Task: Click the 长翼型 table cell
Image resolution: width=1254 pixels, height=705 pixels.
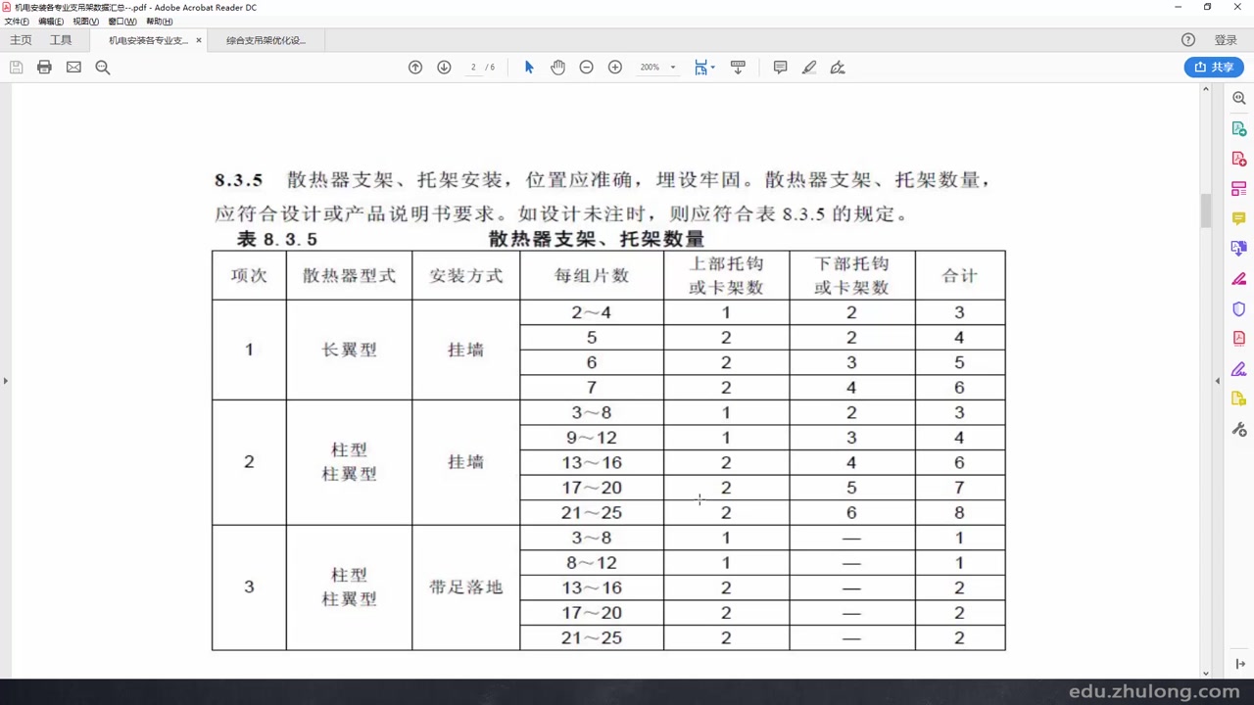Action: click(x=349, y=350)
